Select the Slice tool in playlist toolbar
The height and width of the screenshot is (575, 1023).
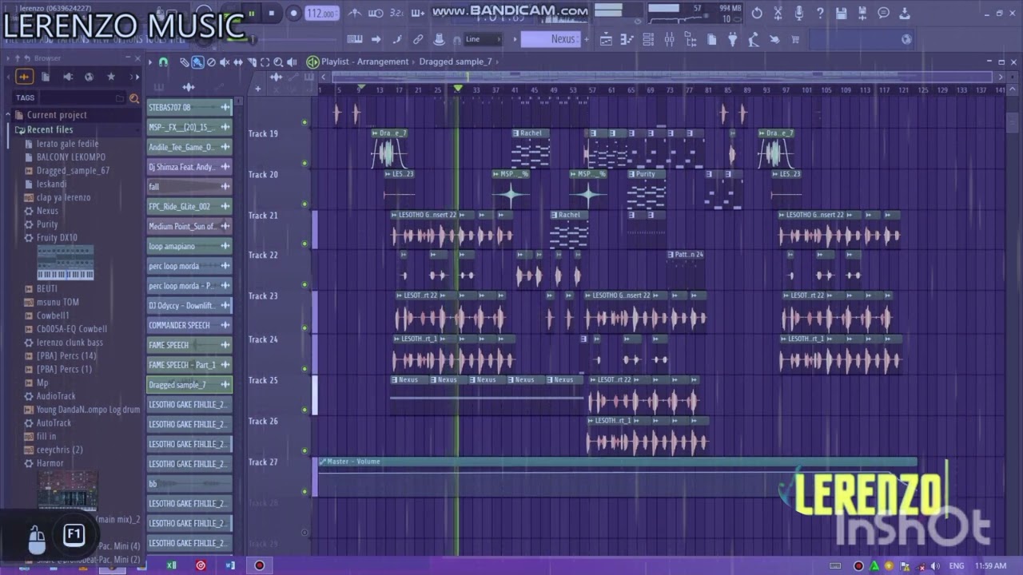point(252,61)
